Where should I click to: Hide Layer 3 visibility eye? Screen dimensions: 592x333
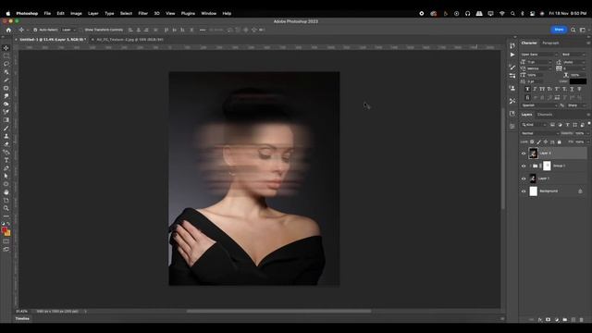[x=524, y=154]
